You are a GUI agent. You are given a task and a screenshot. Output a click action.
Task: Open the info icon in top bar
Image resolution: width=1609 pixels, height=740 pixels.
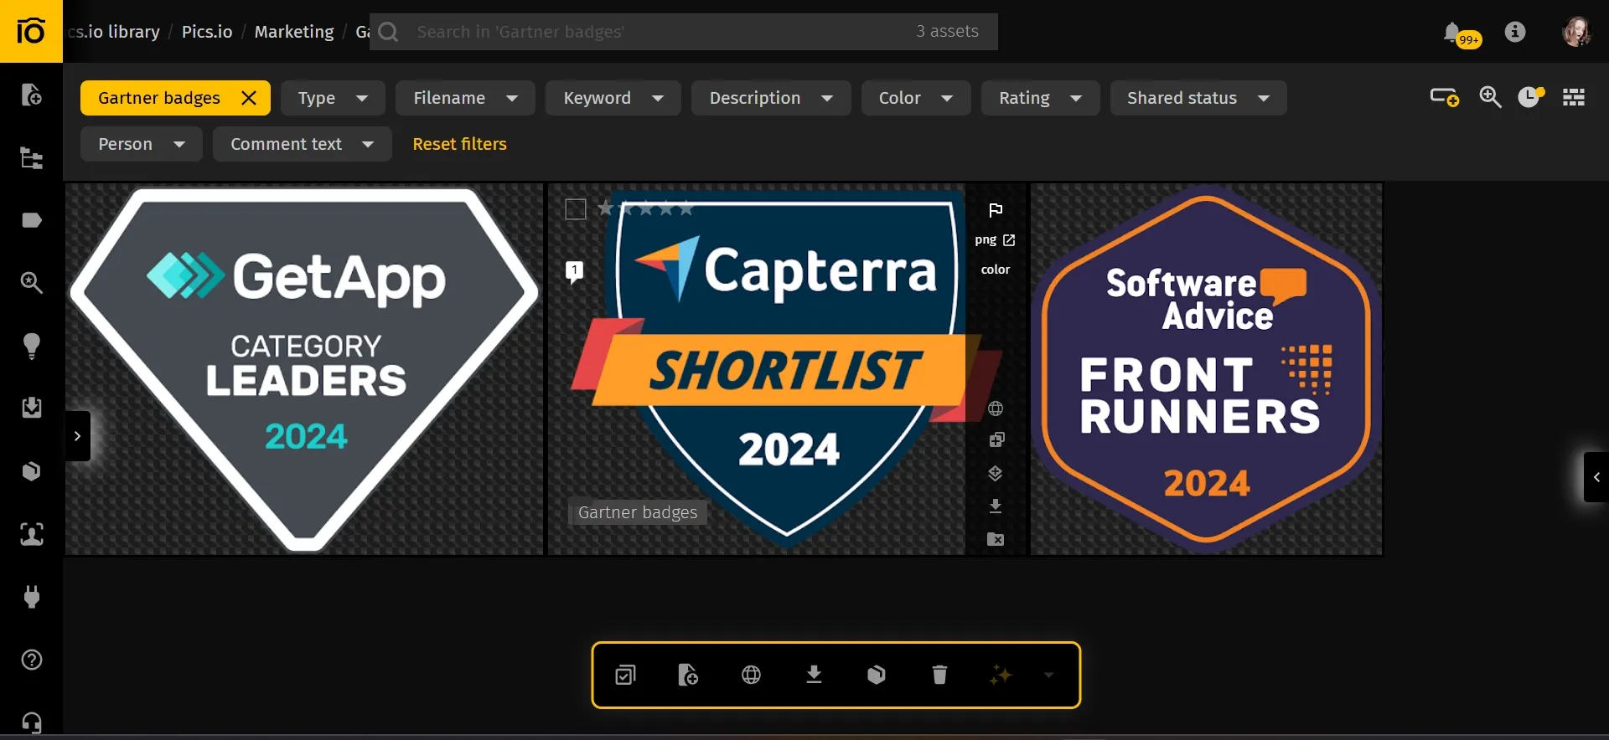[1515, 32]
